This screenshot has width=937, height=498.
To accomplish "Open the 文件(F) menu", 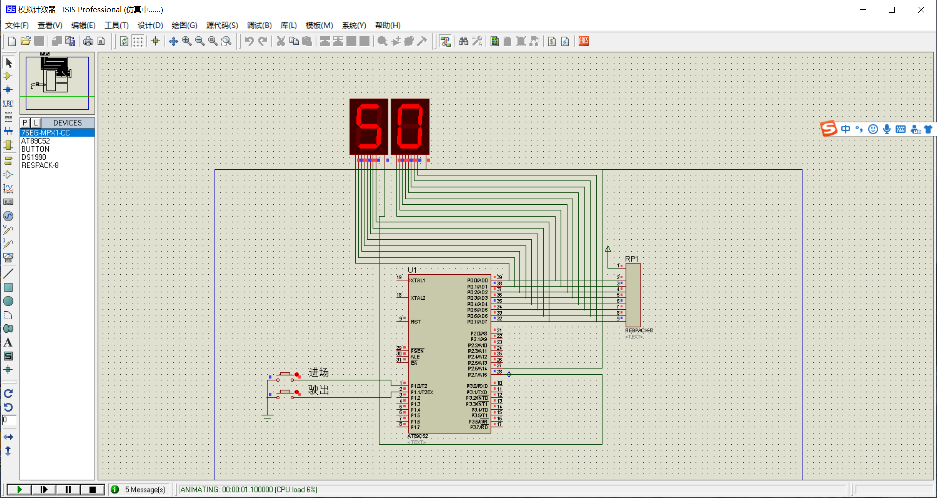I will click(x=17, y=25).
